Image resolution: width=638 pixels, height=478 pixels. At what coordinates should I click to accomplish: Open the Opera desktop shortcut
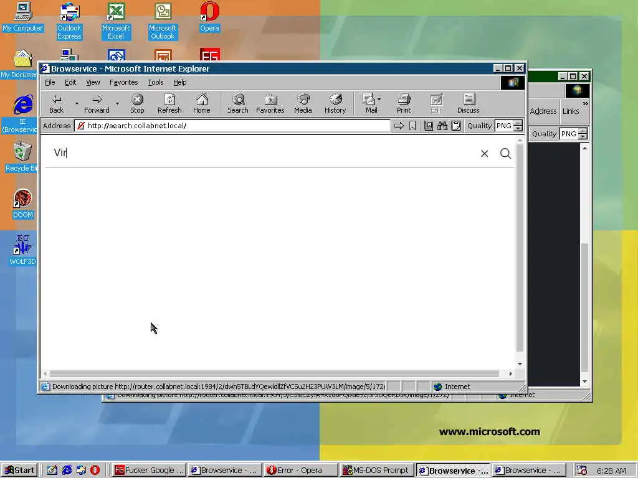click(x=209, y=17)
